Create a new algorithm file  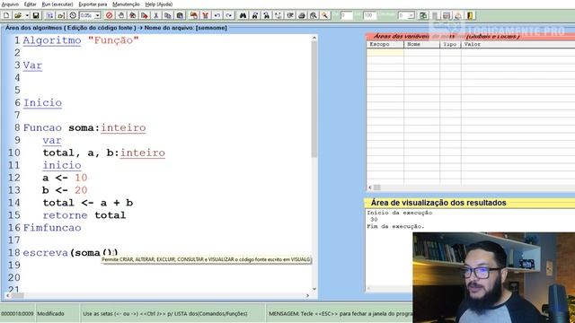point(6,15)
